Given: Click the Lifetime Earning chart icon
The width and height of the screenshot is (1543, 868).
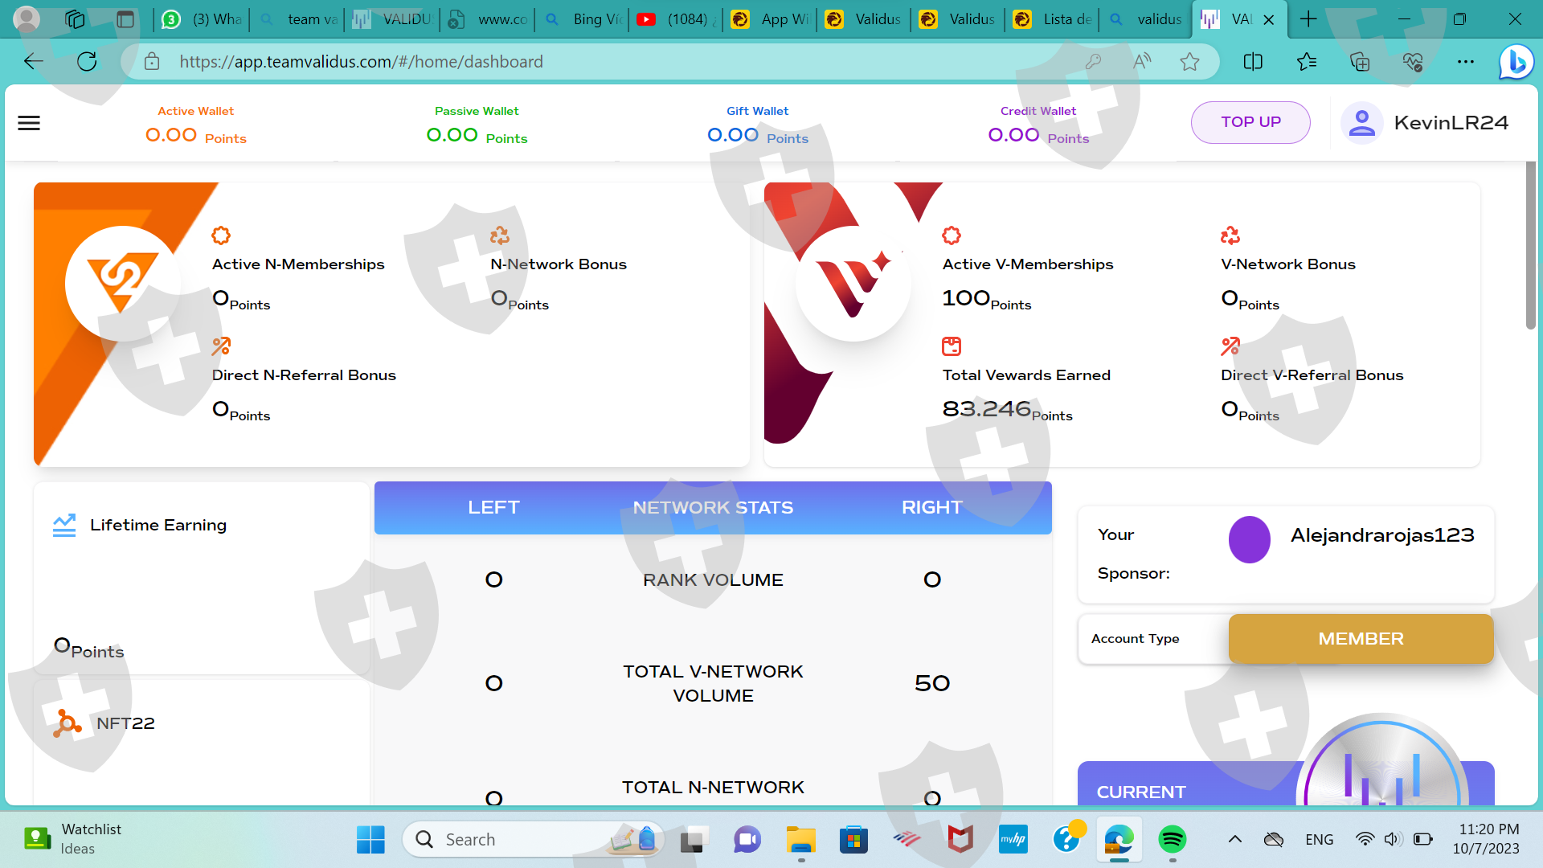Looking at the screenshot, I should 64,525.
